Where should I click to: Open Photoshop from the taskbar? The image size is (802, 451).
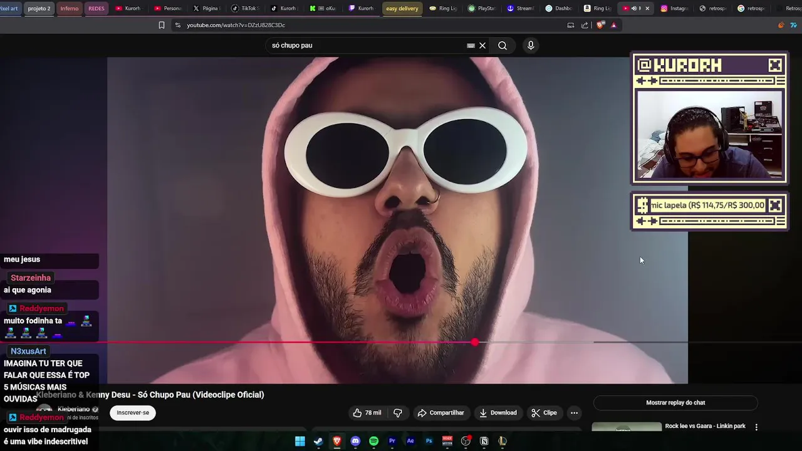[429, 441]
